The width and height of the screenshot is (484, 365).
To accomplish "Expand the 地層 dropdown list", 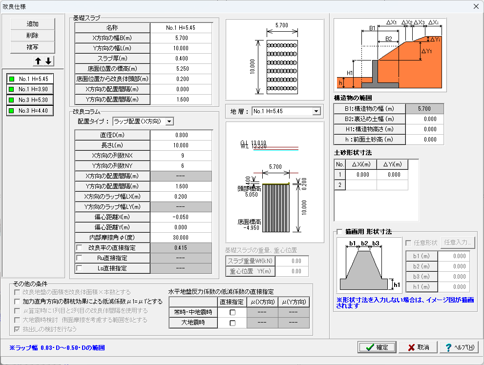I will tap(316, 111).
